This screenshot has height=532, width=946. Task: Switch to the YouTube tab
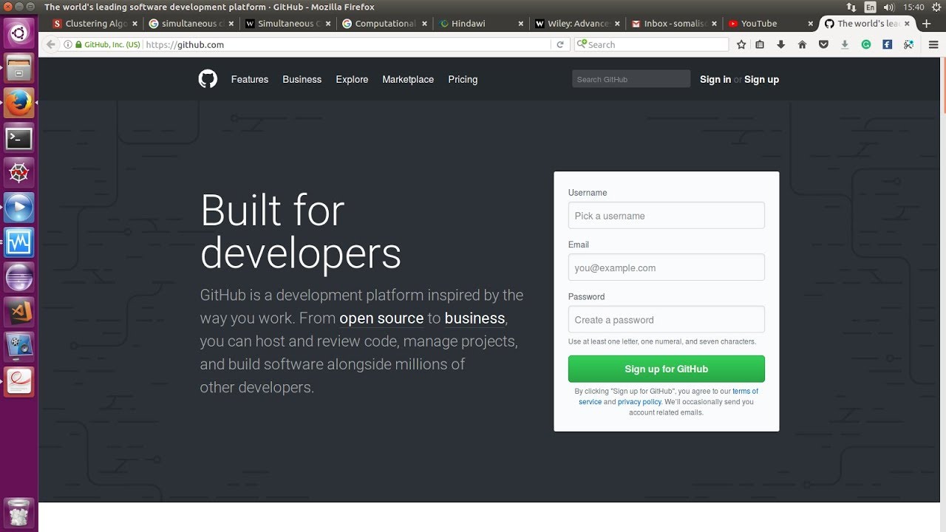point(770,24)
